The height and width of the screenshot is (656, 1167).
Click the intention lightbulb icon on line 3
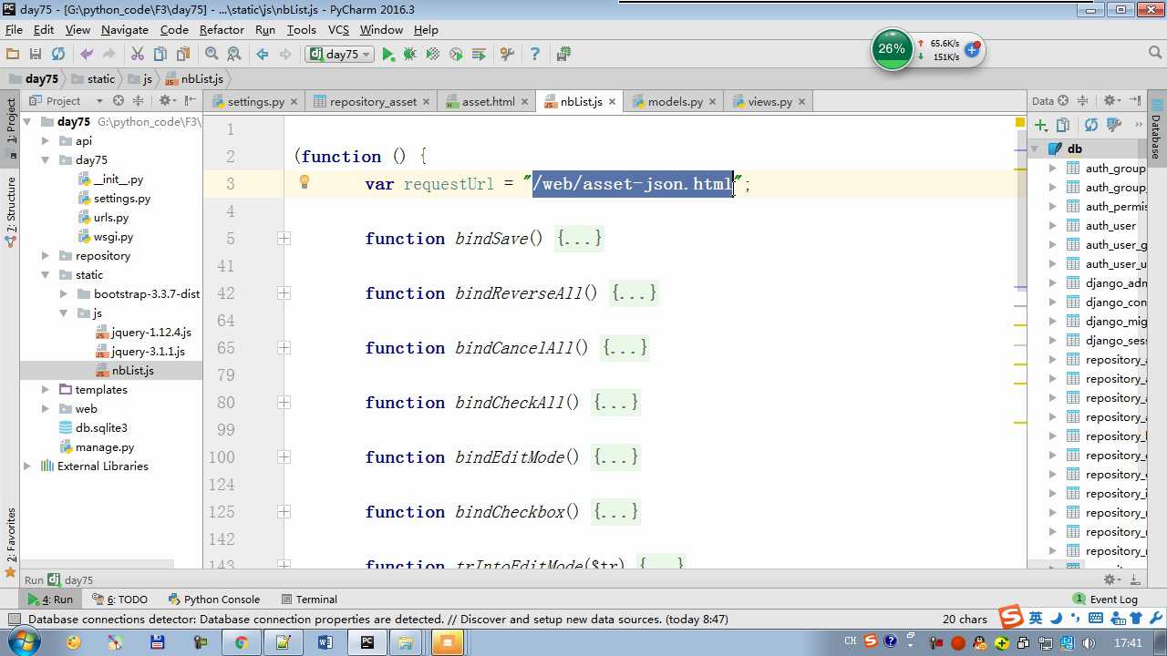point(305,182)
